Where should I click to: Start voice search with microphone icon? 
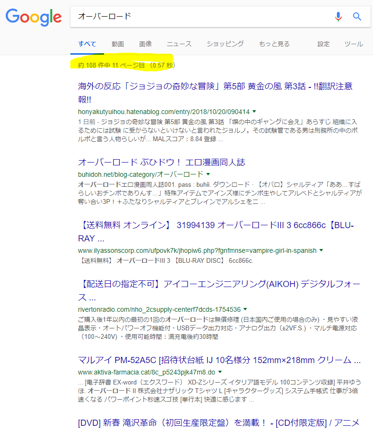pos(338,17)
